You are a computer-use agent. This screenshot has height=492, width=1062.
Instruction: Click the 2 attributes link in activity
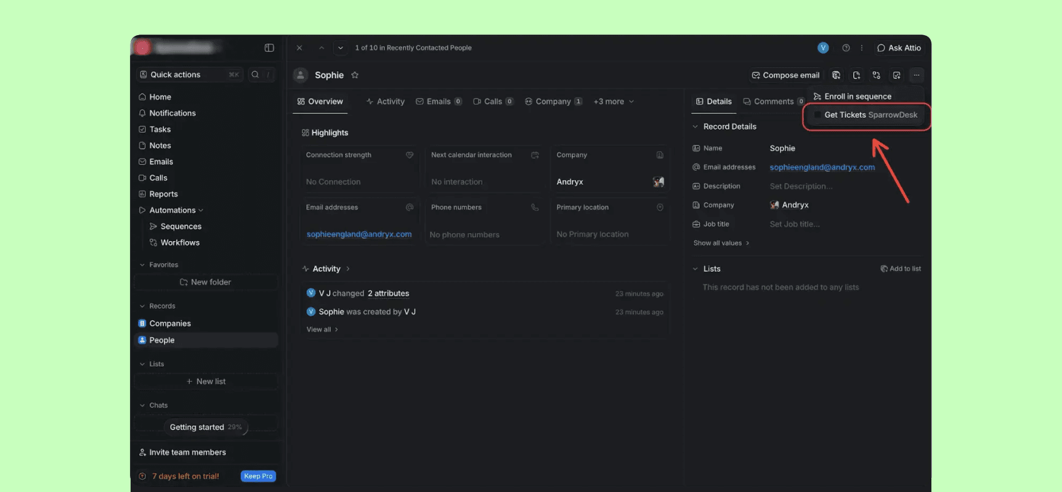tap(388, 293)
